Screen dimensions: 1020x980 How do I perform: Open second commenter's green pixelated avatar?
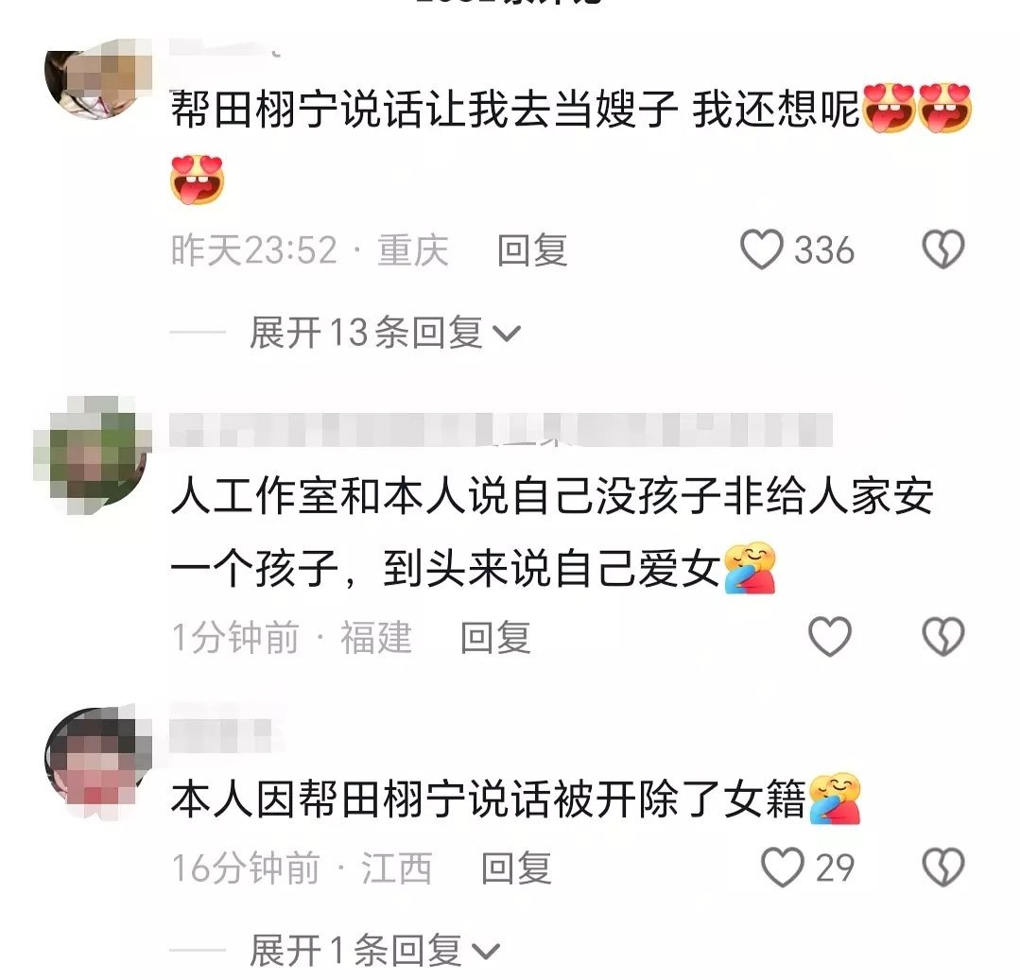pyautogui.click(x=93, y=454)
